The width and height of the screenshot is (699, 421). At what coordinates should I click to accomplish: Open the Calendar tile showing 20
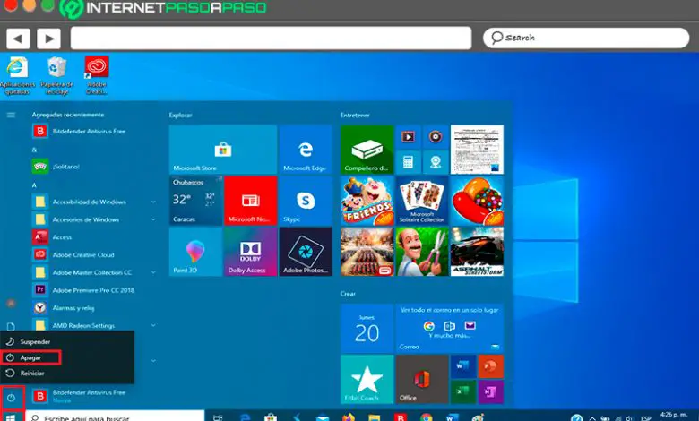[367, 329]
